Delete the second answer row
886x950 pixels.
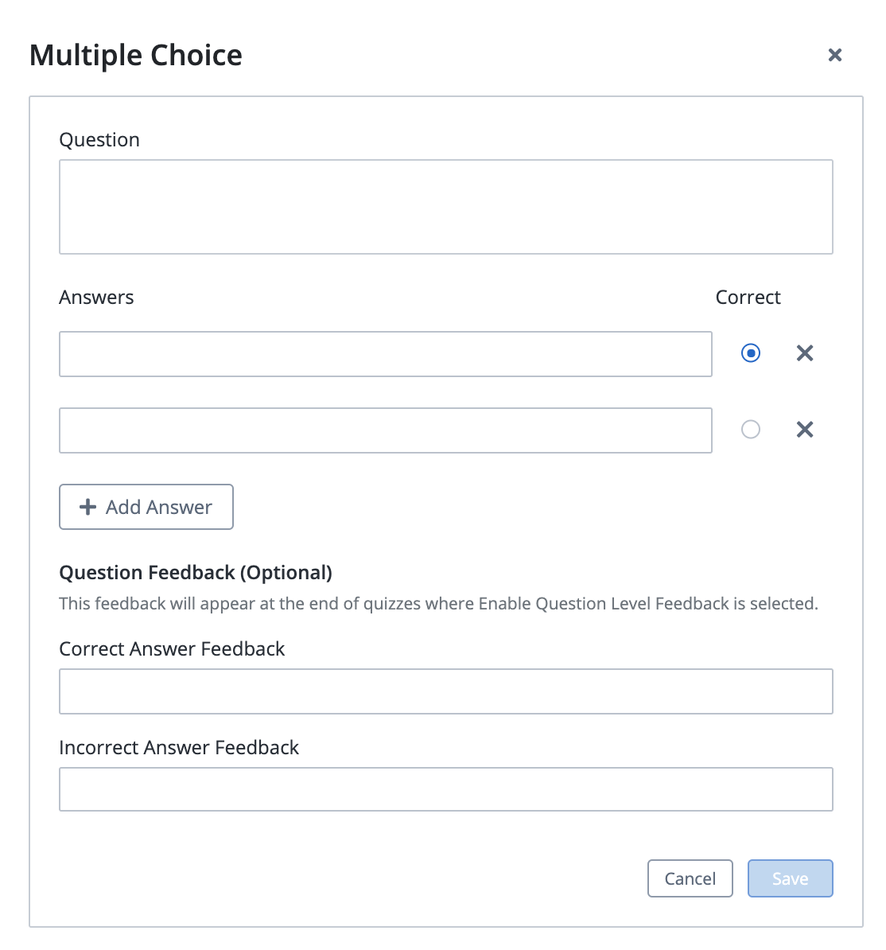coord(805,430)
